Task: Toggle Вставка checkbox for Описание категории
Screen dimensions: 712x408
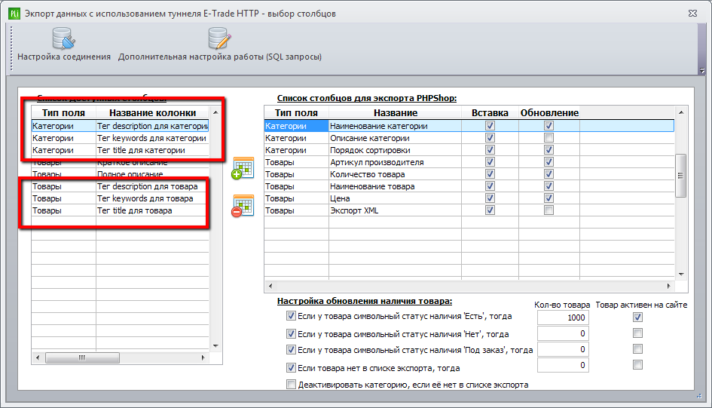Action: pos(490,138)
